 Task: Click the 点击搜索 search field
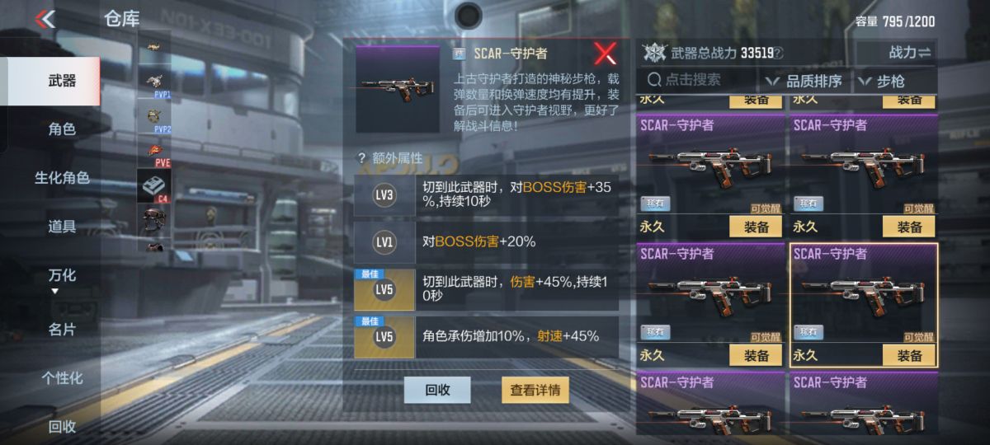[699, 80]
